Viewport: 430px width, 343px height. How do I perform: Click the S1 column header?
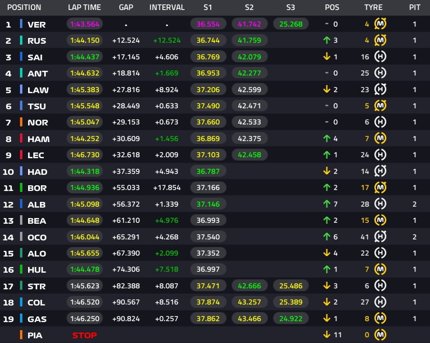point(208,8)
